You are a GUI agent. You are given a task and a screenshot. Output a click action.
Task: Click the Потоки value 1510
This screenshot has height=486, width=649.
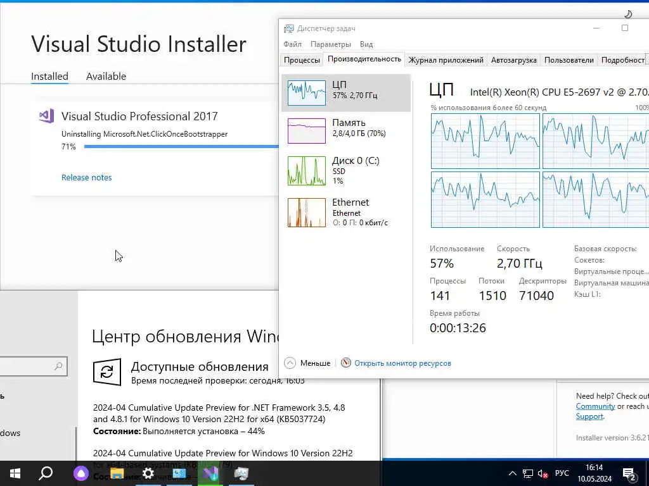[x=492, y=296]
